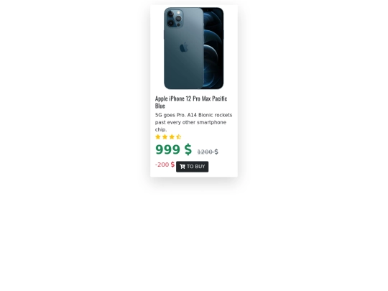Select the second gold rating star
Image resolution: width=388 pixels, height=291 pixels.
(165, 137)
